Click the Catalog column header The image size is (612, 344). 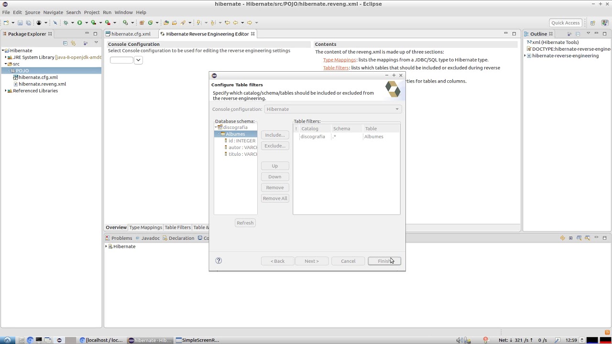(x=315, y=129)
